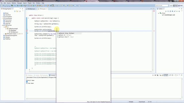Open the Run button dropdown arrow
The height and width of the screenshot is (103, 184).
(x=23, y=6)
